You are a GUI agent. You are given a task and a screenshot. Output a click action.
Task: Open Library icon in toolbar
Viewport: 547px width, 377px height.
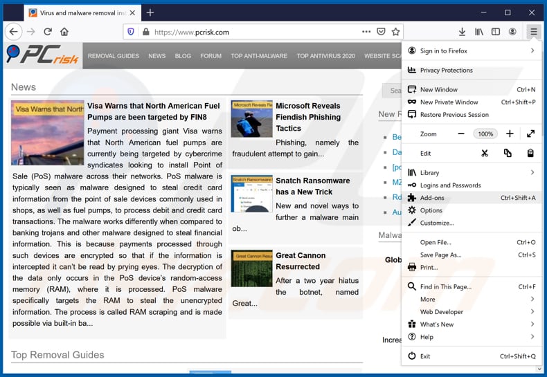[479, 32]
